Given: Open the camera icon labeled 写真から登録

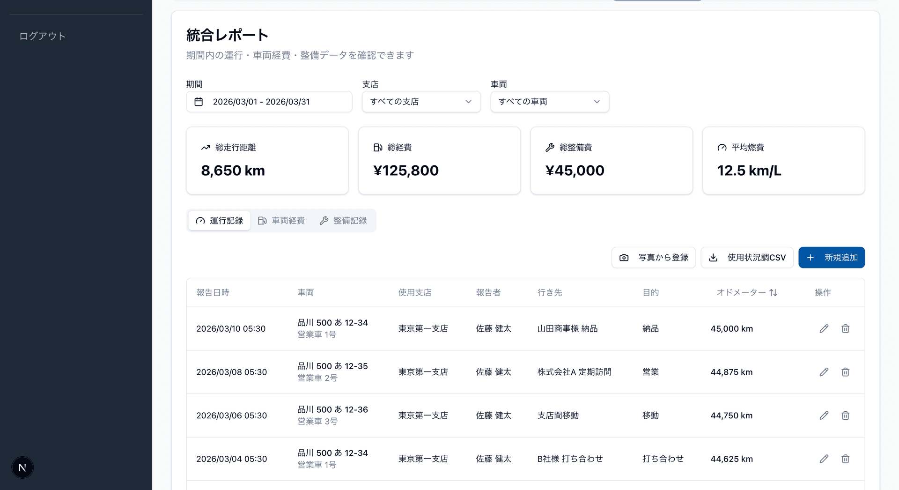Looking at the screenshot, I should 624,257.
